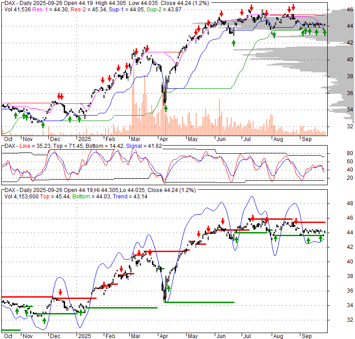Select the 20 level on oscillator scale
The width and height of the screenshot is (355, 339).
pyautogui.click(x=350, y=177)
